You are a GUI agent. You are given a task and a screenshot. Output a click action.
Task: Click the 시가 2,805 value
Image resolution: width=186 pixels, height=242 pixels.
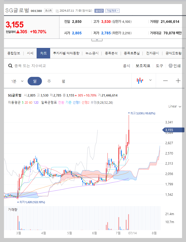click(77, 33)
